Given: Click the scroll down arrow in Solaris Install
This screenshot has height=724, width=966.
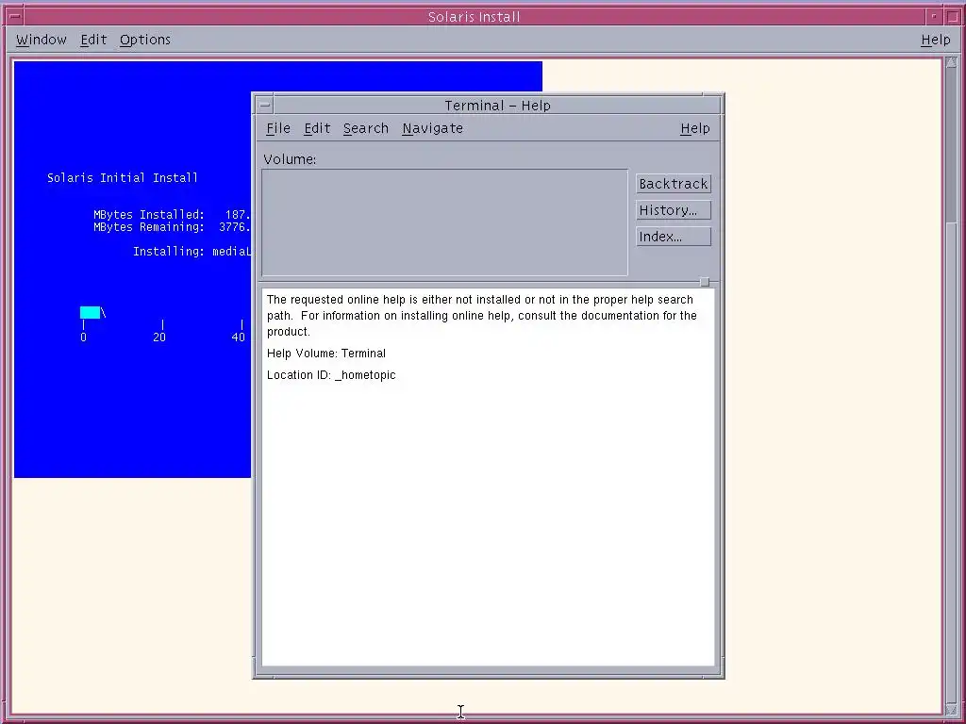Looking at the screenshot, I should tap(951, 710).
